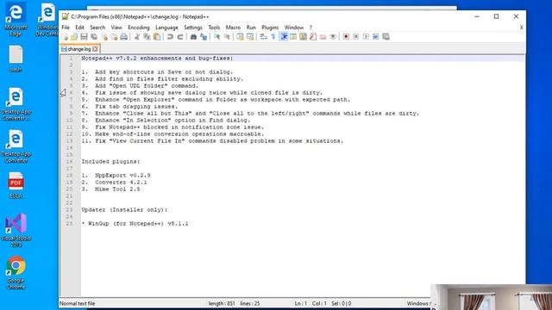This screenshot has height=310, width=552.
Task: Open the Replace dialog toolbar icon
Action: 204,36
